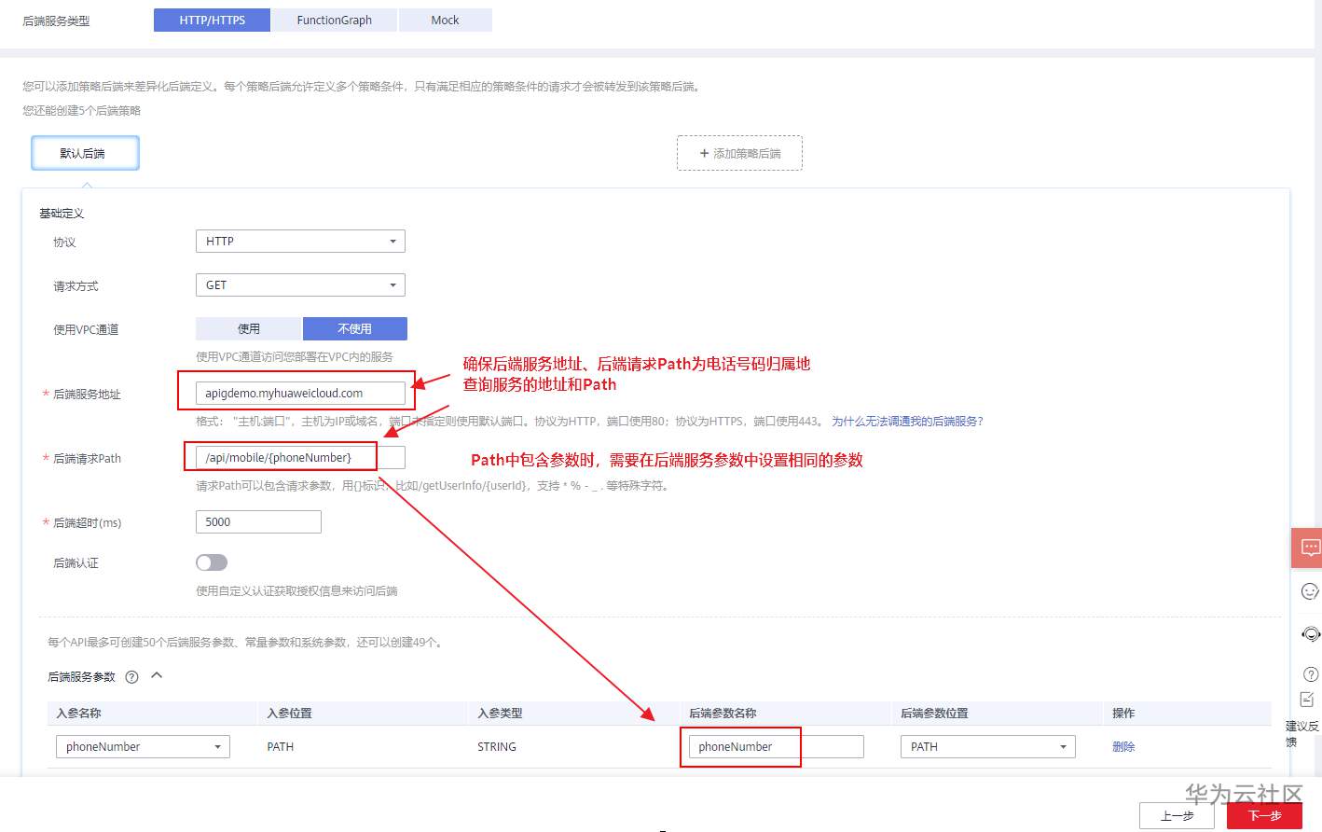This screenshot has height=832, width=1322.
Task: Click the 添加策略后端 button
Action: (739, 153)
